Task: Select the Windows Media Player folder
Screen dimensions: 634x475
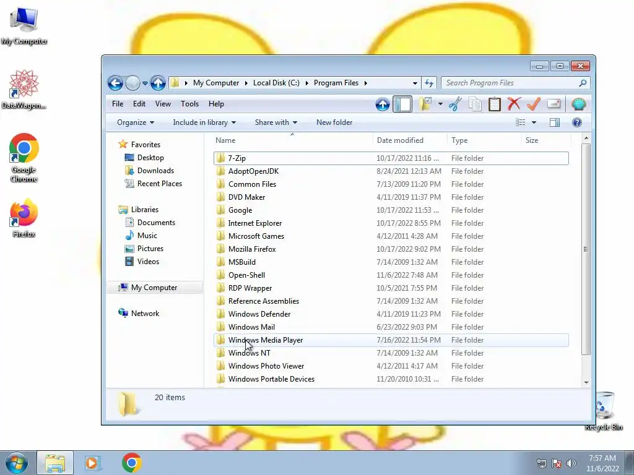Action: pos(391,340)
